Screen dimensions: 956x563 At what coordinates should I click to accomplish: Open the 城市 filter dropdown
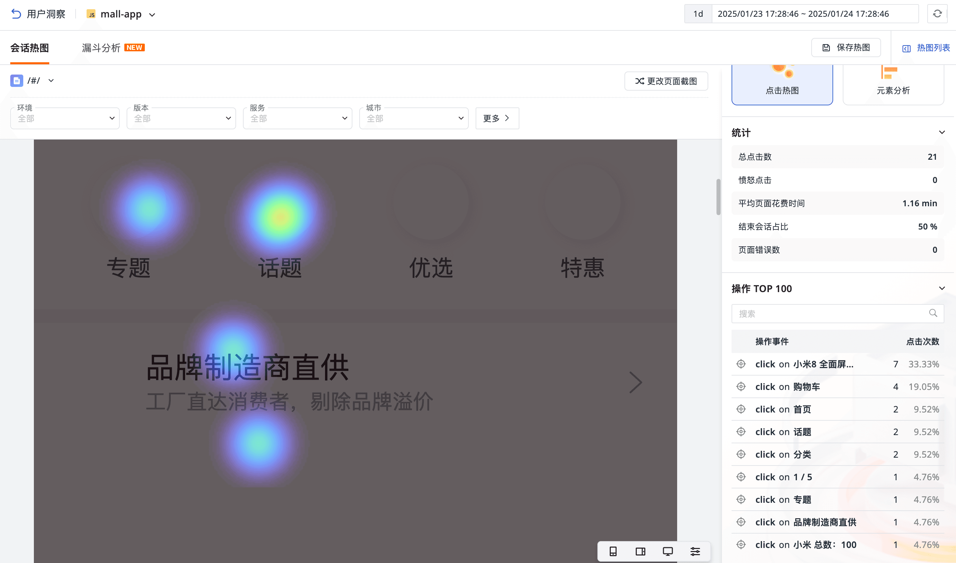tap(414, 118)
